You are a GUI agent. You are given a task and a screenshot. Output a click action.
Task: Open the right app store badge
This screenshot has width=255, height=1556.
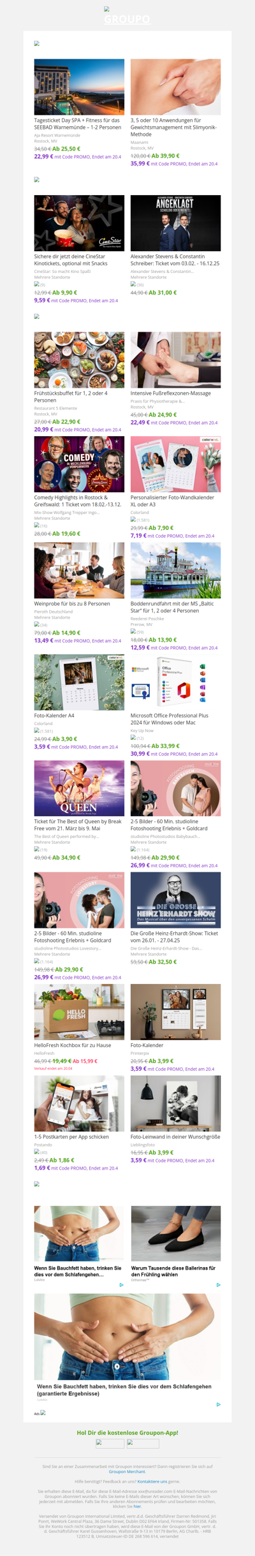pyautogui.click(x=143, y=1444)
